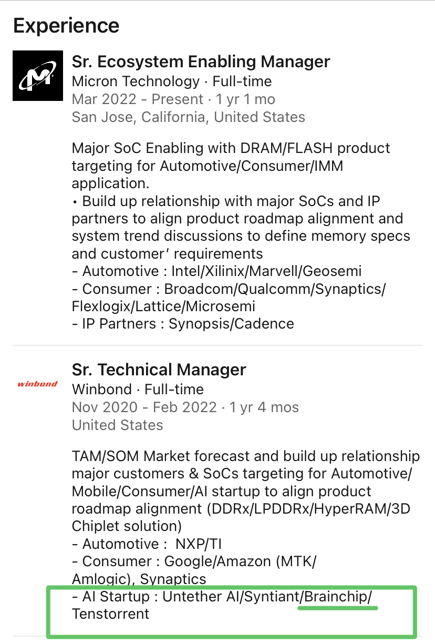Click the Mar 2022 - Present date line
This screenshot has height=644, width=435.
click(173, 99)
